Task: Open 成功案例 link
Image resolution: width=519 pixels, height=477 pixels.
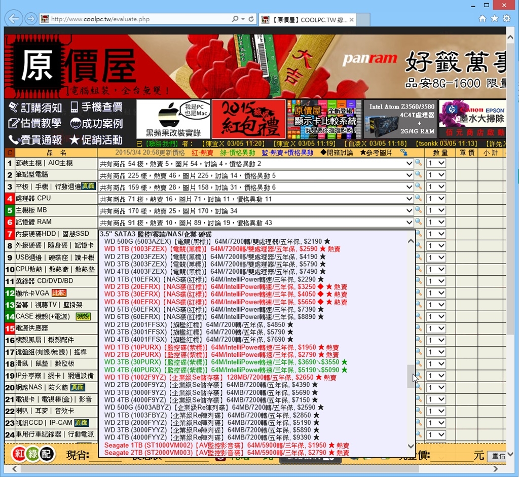Action: 96,124
